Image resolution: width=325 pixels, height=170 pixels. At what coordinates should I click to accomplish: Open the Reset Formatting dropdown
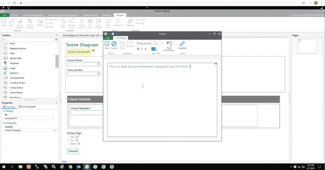[169, 49]
